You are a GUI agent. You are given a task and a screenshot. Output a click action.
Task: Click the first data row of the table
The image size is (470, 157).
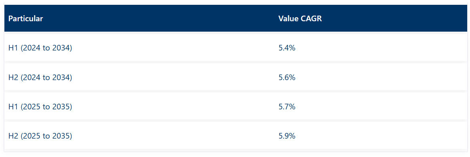[x=236, y=48]
